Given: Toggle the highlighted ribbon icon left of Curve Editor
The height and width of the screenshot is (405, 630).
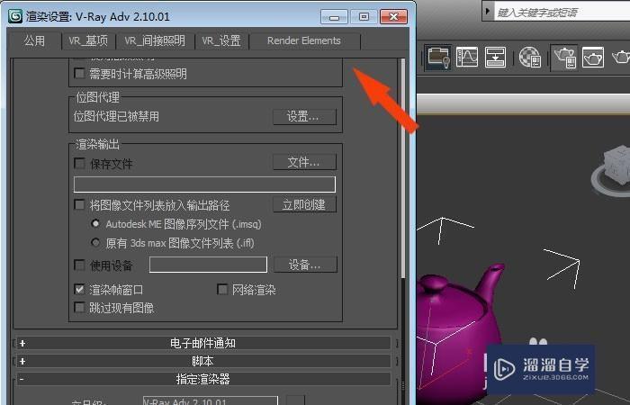Looking at the screenshot, I should [438, 58].
